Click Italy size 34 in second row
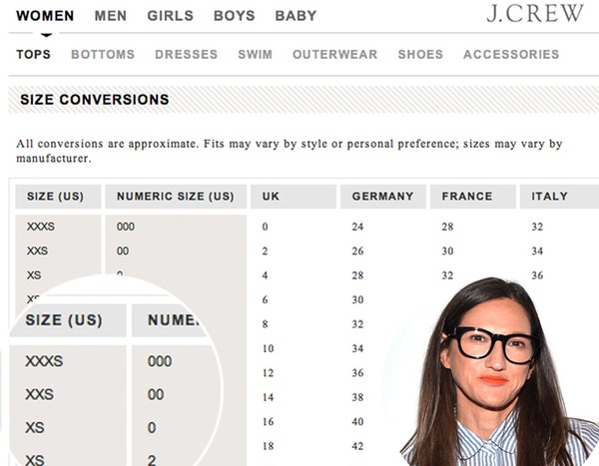Screen dimensions: 599x466 pyautogui.click(x=537, y=251)
